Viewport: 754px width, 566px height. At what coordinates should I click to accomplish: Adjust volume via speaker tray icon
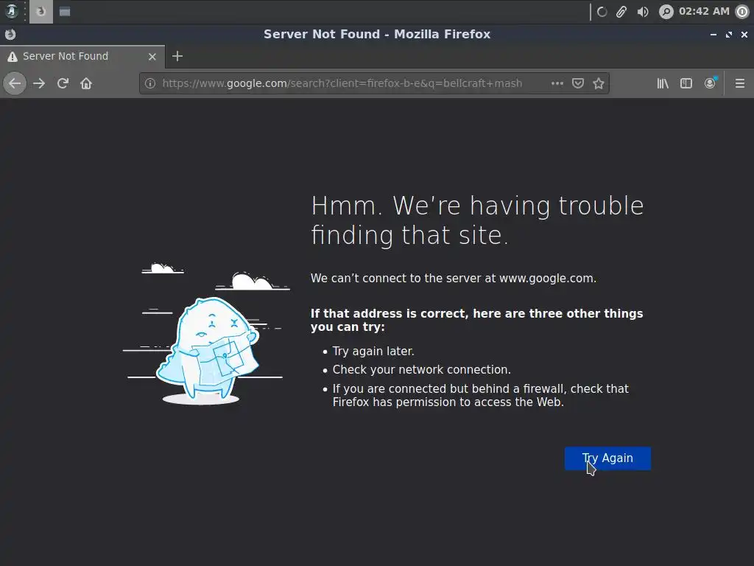click(643, 12)
